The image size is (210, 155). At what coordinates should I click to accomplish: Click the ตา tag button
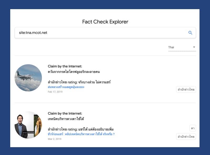coord(193,128)
